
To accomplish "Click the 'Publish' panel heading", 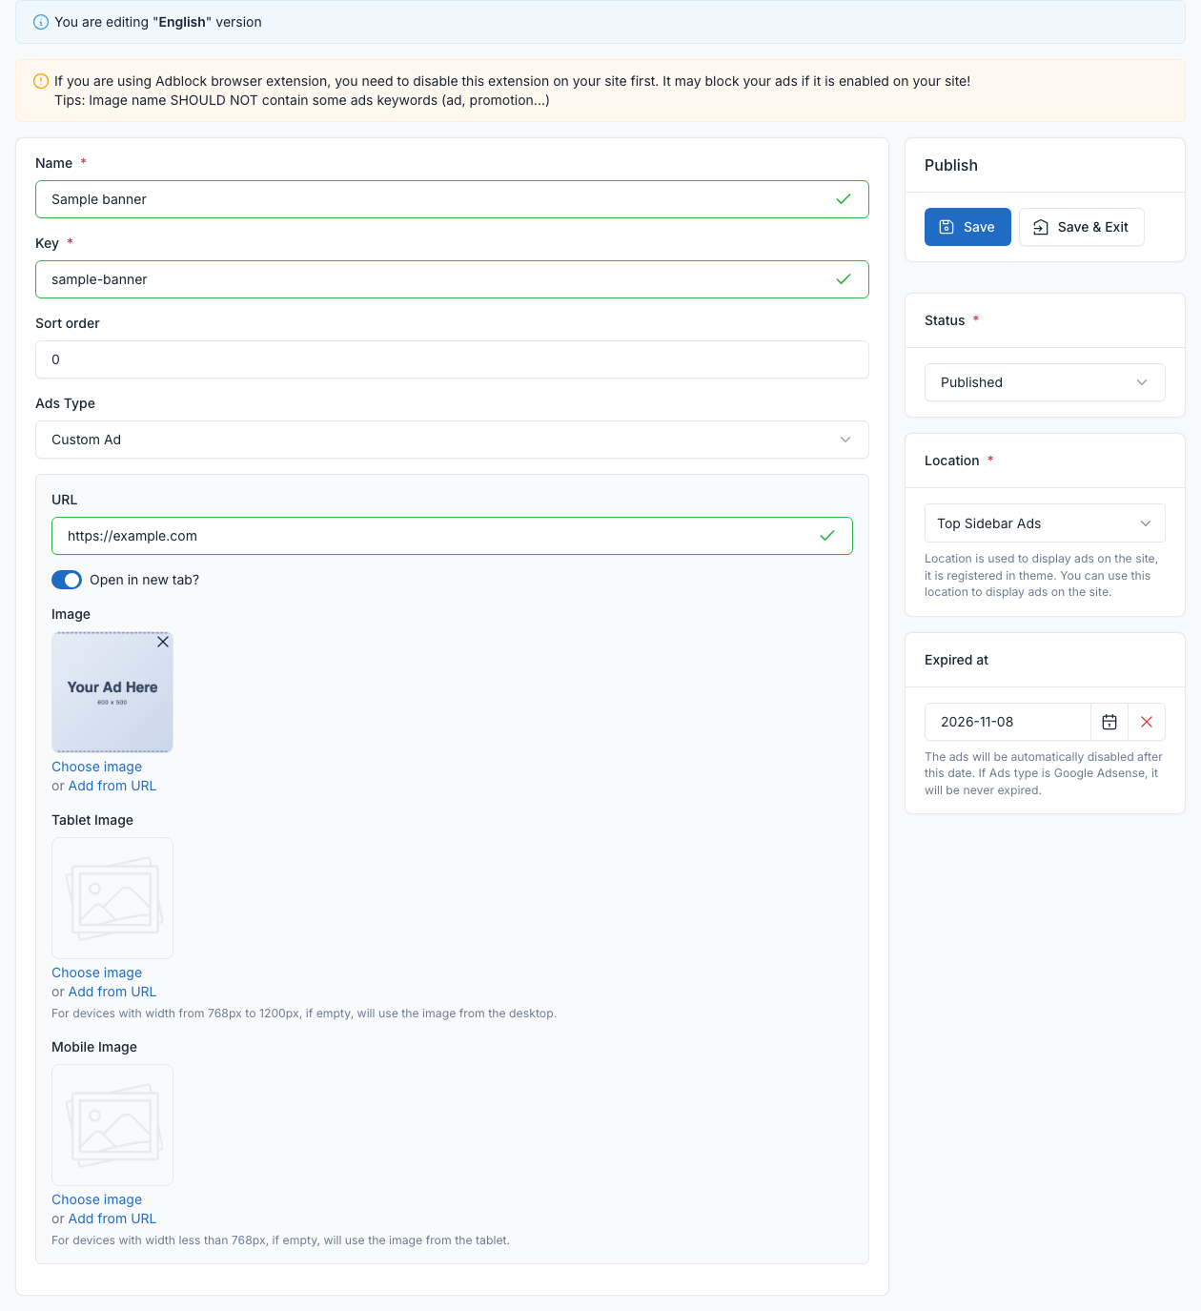I will coord(951,165).
